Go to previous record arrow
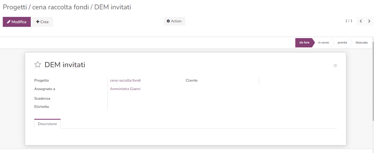 tap(361, 21)
